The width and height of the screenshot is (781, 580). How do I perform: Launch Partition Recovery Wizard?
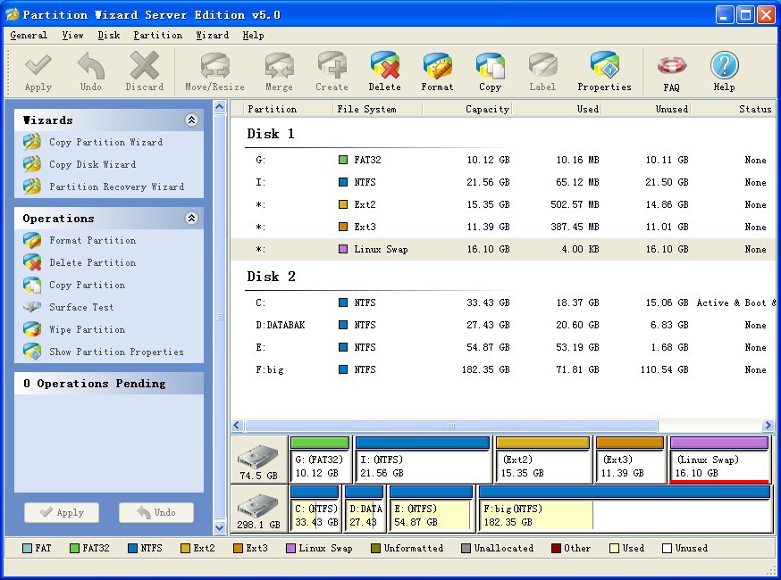point(104,187)
